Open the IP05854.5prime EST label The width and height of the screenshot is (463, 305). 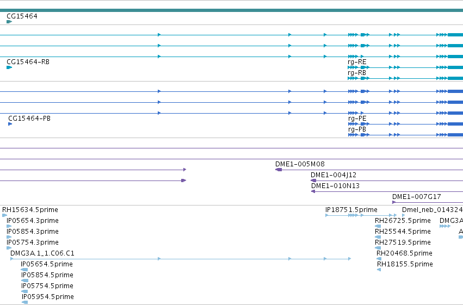47,275
